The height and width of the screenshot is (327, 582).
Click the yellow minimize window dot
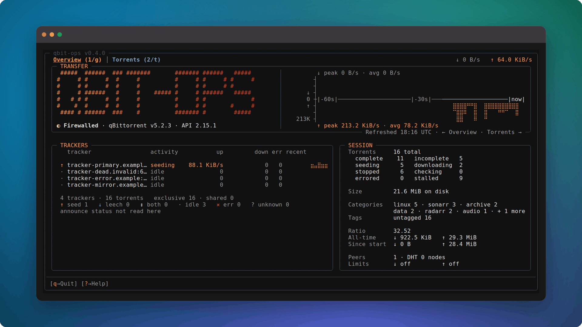[52, 35]
